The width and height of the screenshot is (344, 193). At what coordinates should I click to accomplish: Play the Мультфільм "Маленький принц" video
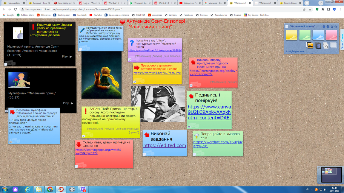68,103
